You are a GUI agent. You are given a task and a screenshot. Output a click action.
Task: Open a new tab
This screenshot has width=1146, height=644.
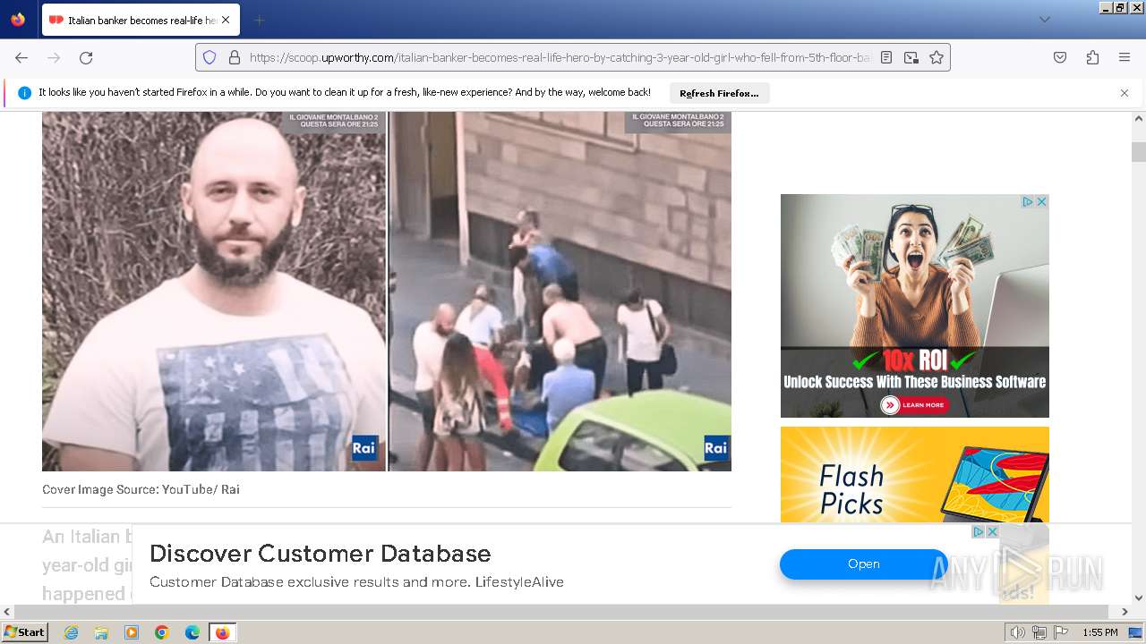click(259, 20)
